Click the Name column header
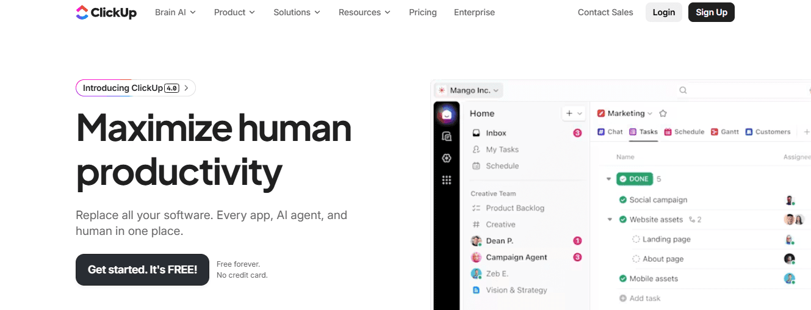The image size is (811, 310). [x=625, y=157]
